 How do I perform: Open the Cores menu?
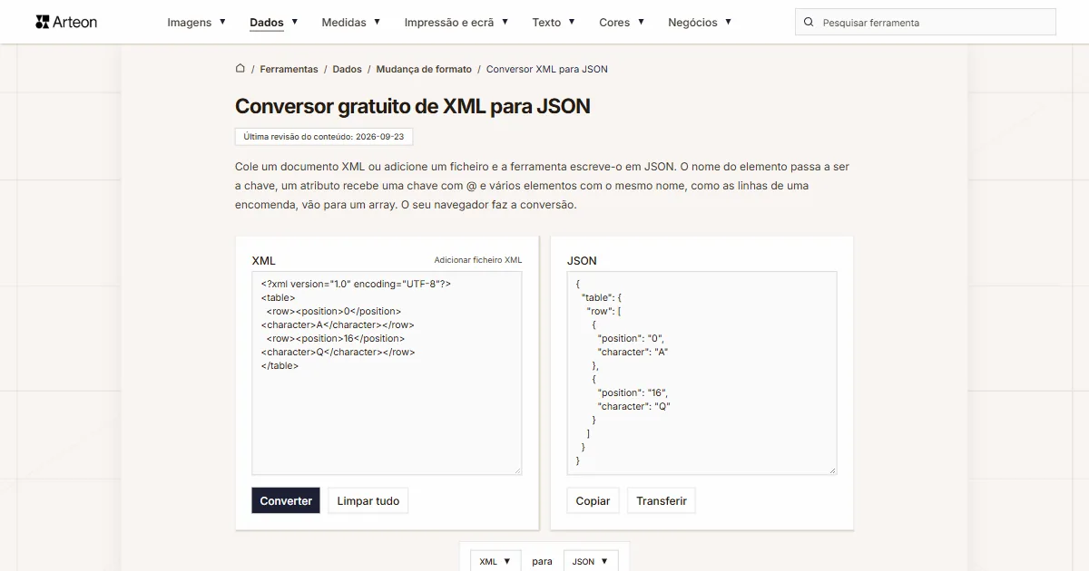point(614,23)
